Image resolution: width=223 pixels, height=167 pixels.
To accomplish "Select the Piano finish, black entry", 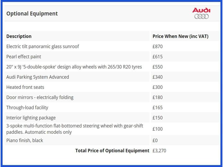I will (24, 140).
